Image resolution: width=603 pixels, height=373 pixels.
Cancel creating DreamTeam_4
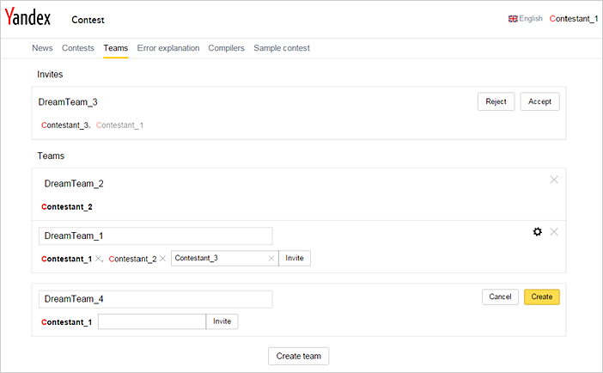click(500, 297)
